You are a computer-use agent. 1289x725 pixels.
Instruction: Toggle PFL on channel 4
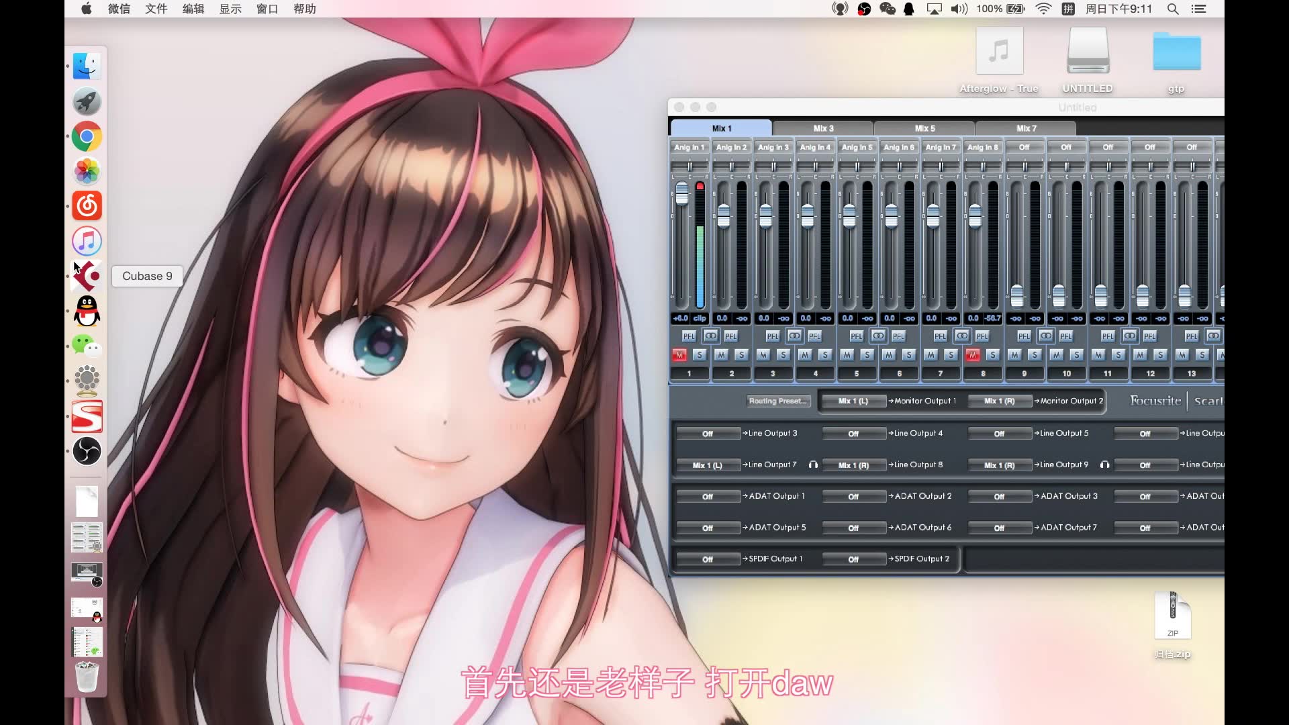[x=814, y=336]
